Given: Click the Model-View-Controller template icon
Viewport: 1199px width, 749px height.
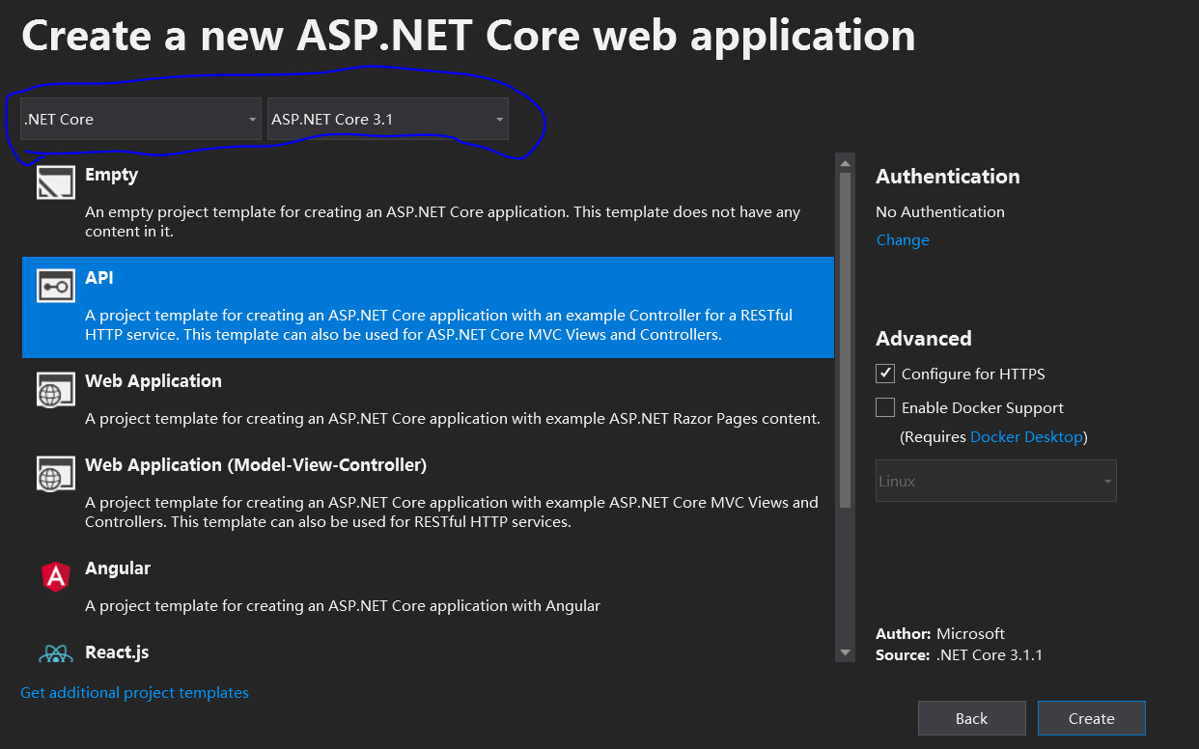Looking at the screenshot, I should click(56, 473).
